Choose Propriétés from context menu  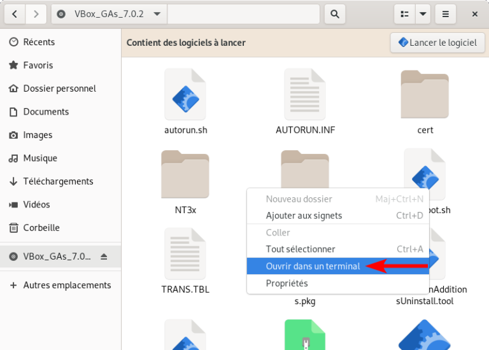[x=338, y=283]
